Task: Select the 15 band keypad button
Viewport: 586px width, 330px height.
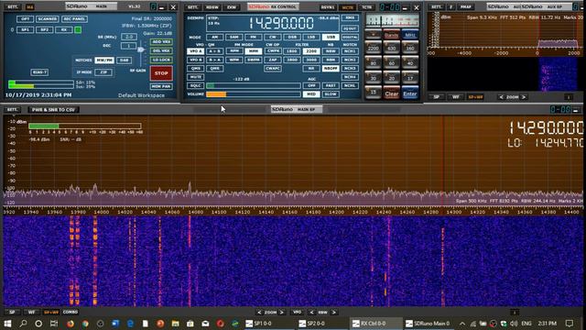Action: (373, 93)
